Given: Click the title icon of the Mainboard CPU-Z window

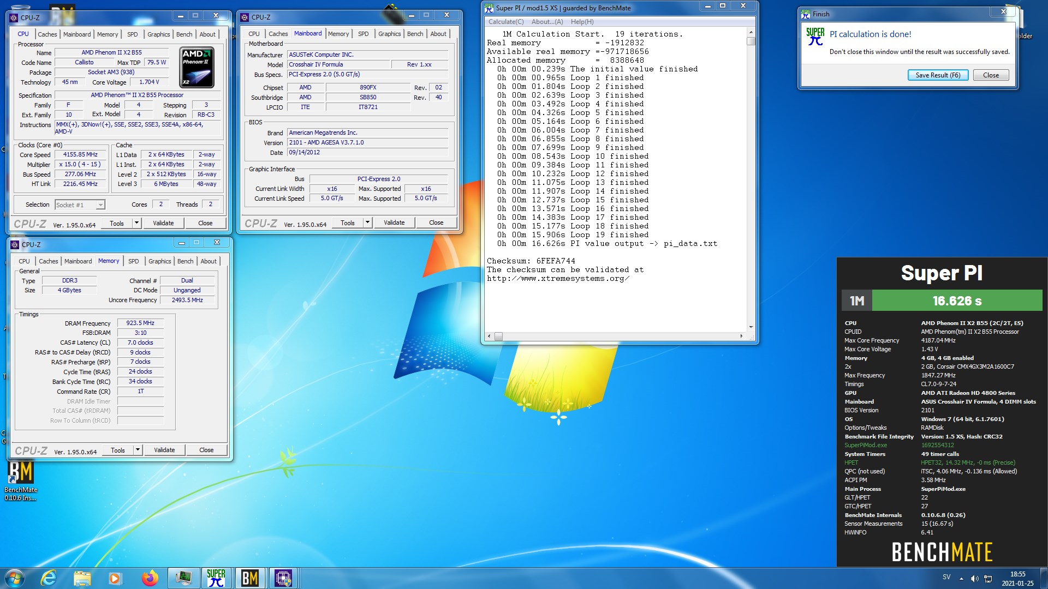Looking at the screenshot, I should (245, 17).
